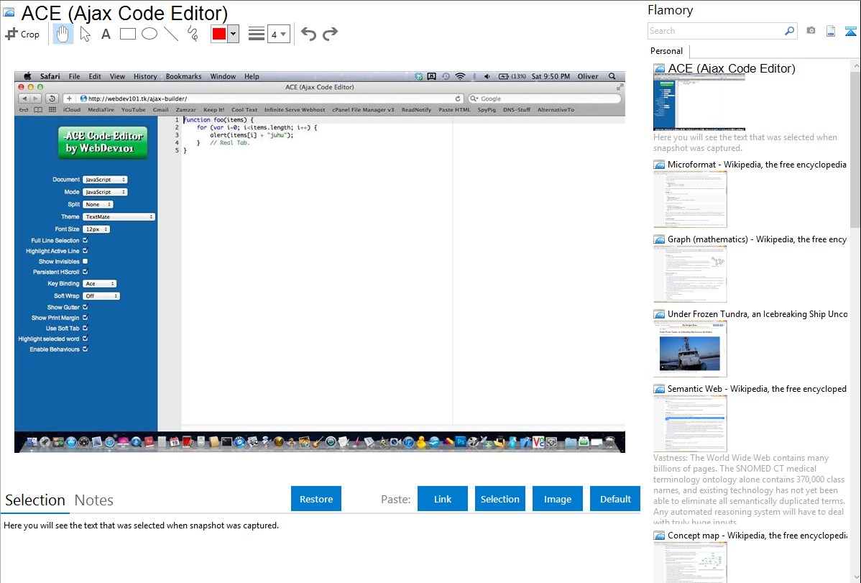Open the line thickness dropdown showing 4
Image resolution: width=861 pixels, height=583 pixels.
coord(279,34)
